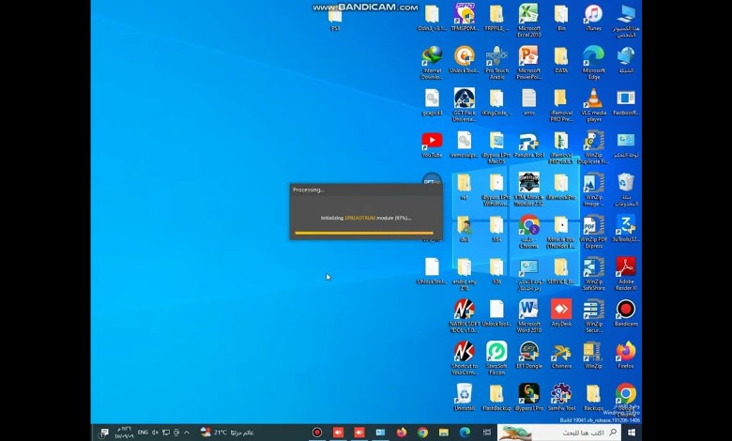Switch to Chrome in the taskbar
This screenshot has height=441, width=732.
422,433
